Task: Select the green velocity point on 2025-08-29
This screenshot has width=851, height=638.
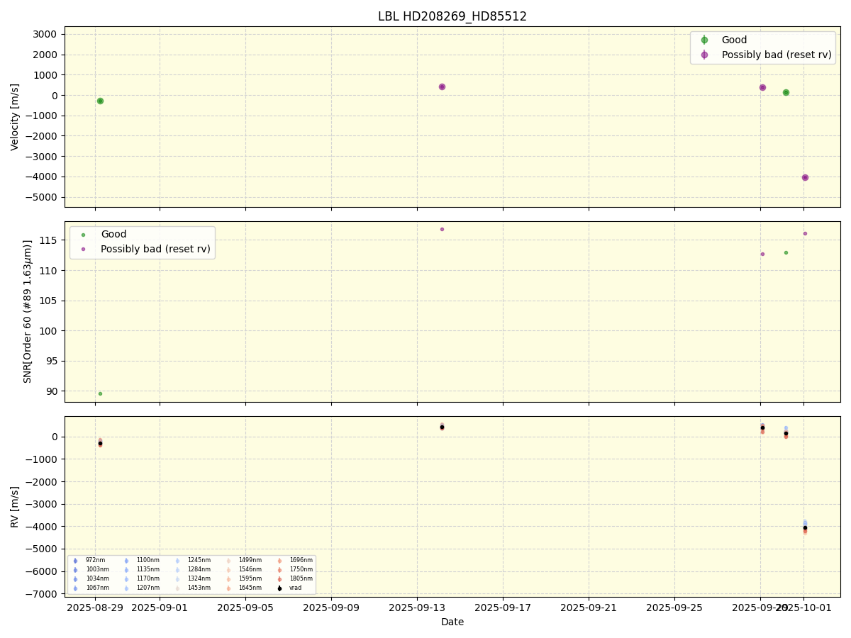Action: coord(100,101)
